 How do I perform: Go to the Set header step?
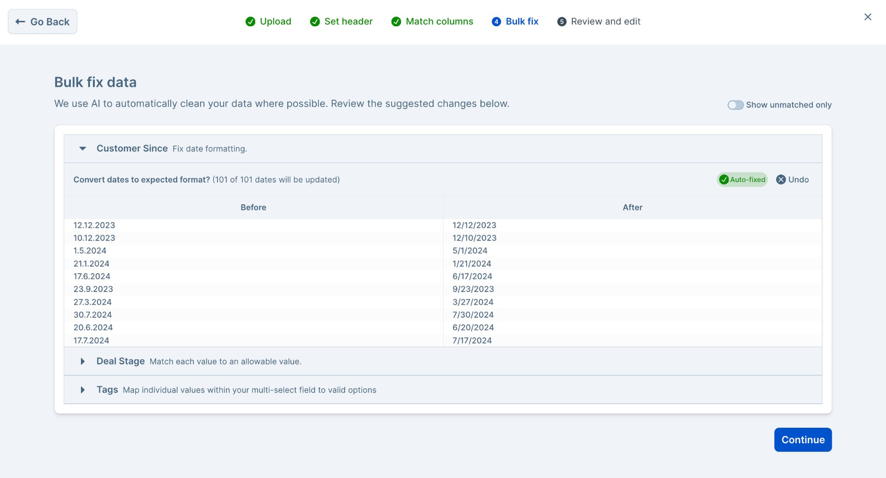point(341,22)
